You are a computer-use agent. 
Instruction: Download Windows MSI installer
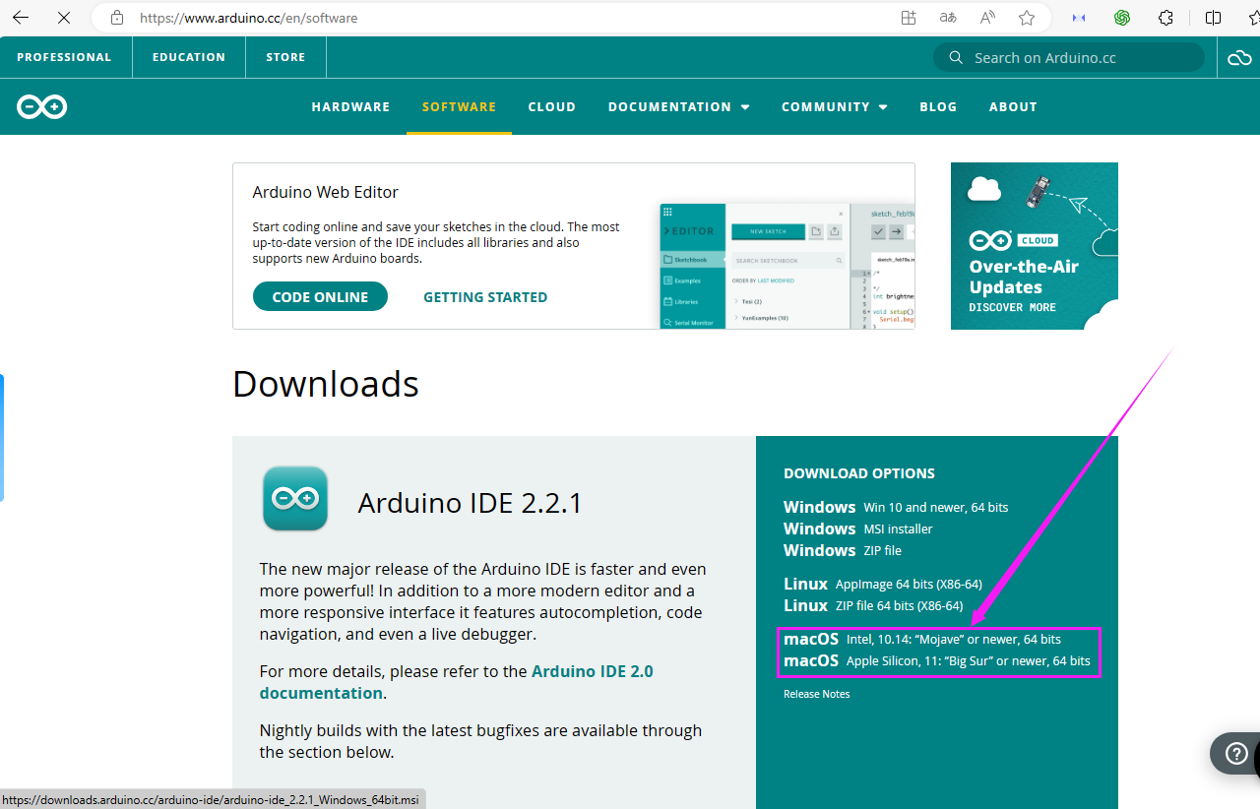pyautogui.click(x=857, y=529)
